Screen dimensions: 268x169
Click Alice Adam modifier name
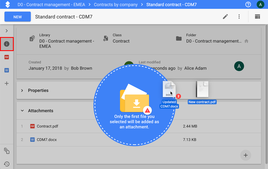pyautogui.click(x=195, y=68)
